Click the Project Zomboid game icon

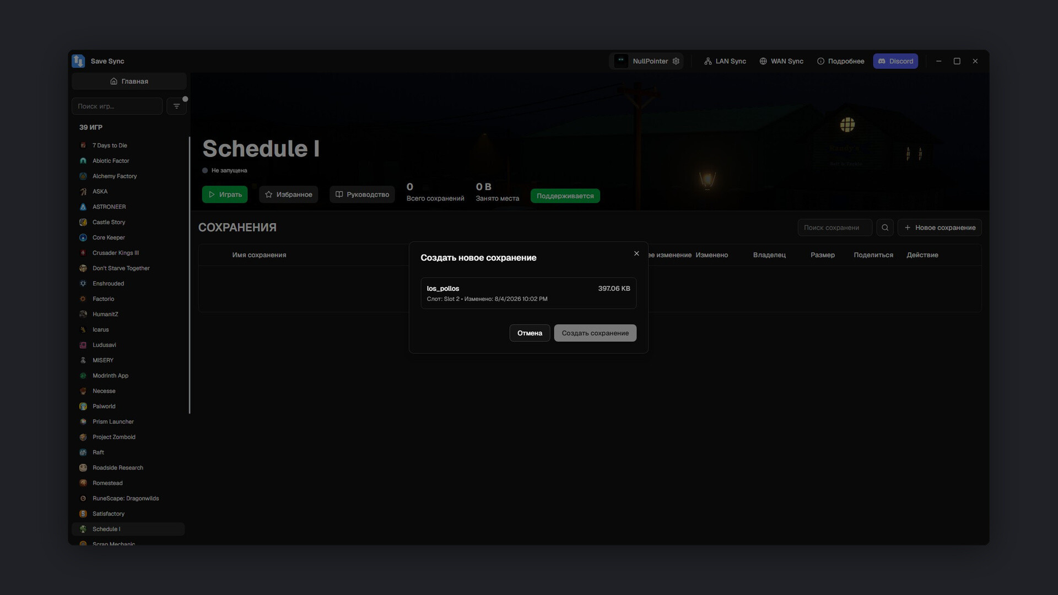point(83,437)
